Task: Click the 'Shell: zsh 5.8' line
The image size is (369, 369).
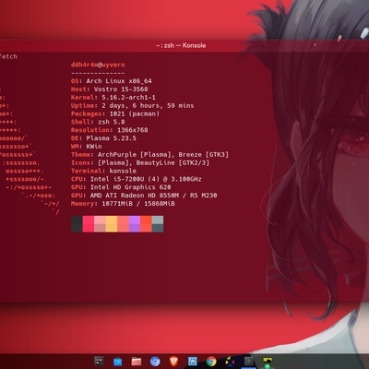Action: 98,122
